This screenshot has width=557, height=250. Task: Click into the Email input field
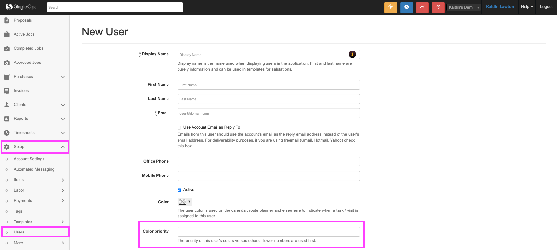click(268, 113)
